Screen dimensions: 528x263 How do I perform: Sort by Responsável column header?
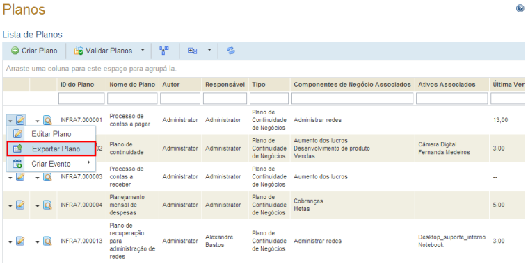point(225,85)
